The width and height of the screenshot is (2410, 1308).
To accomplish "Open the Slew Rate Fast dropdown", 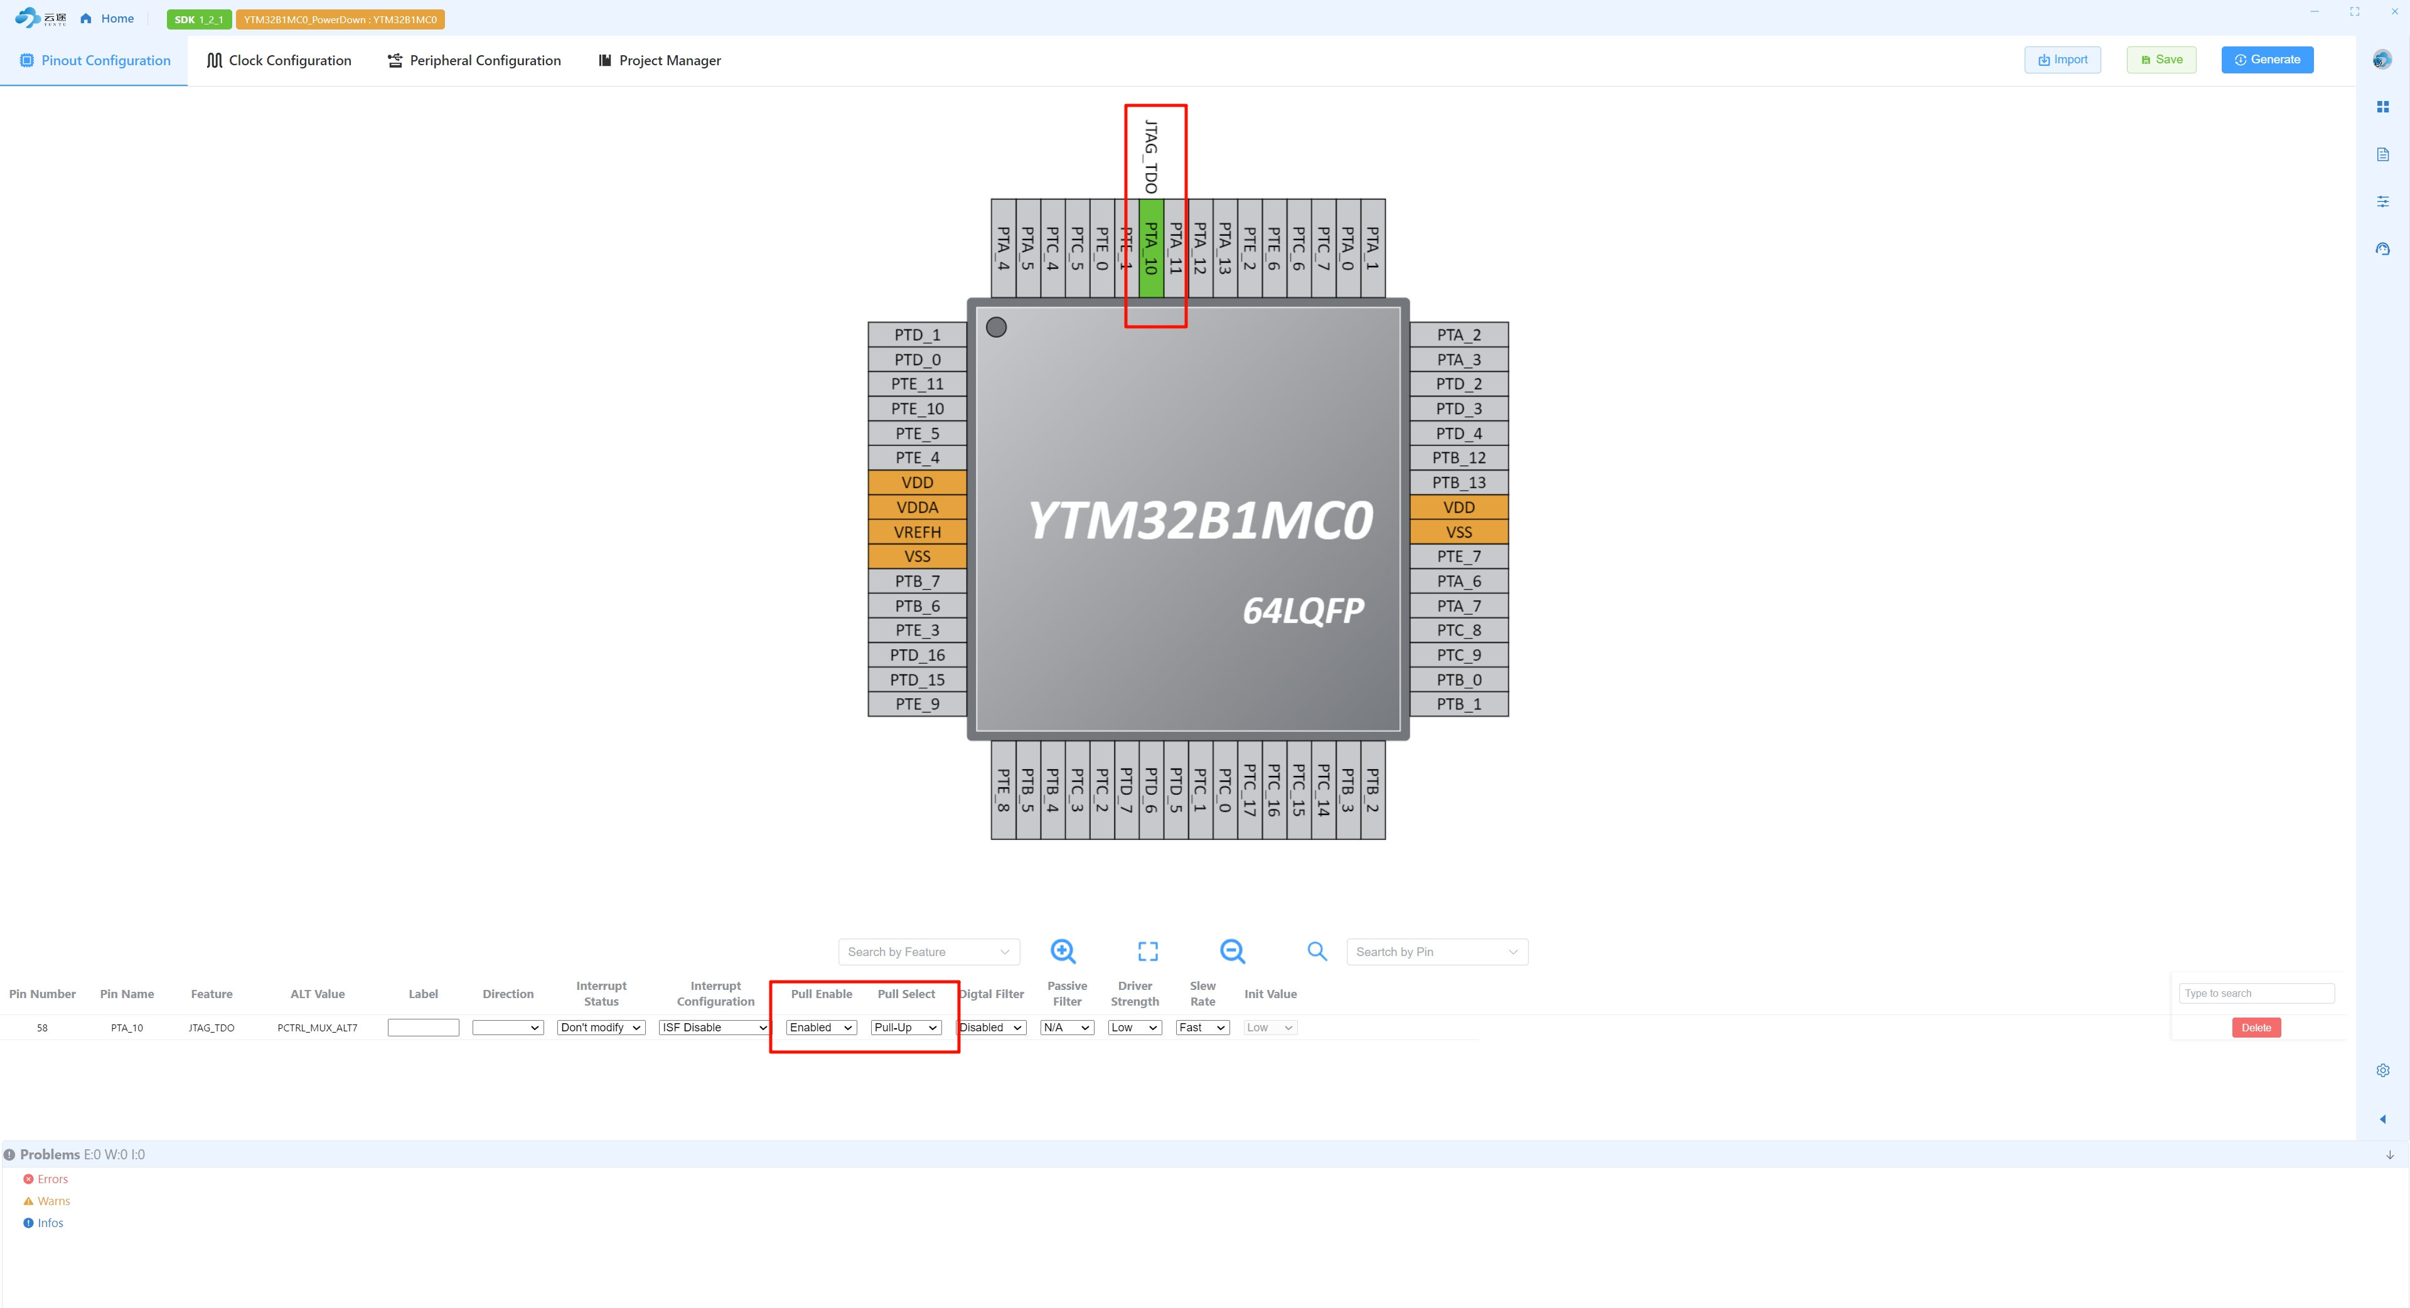I will (x=1201, y=1028).
